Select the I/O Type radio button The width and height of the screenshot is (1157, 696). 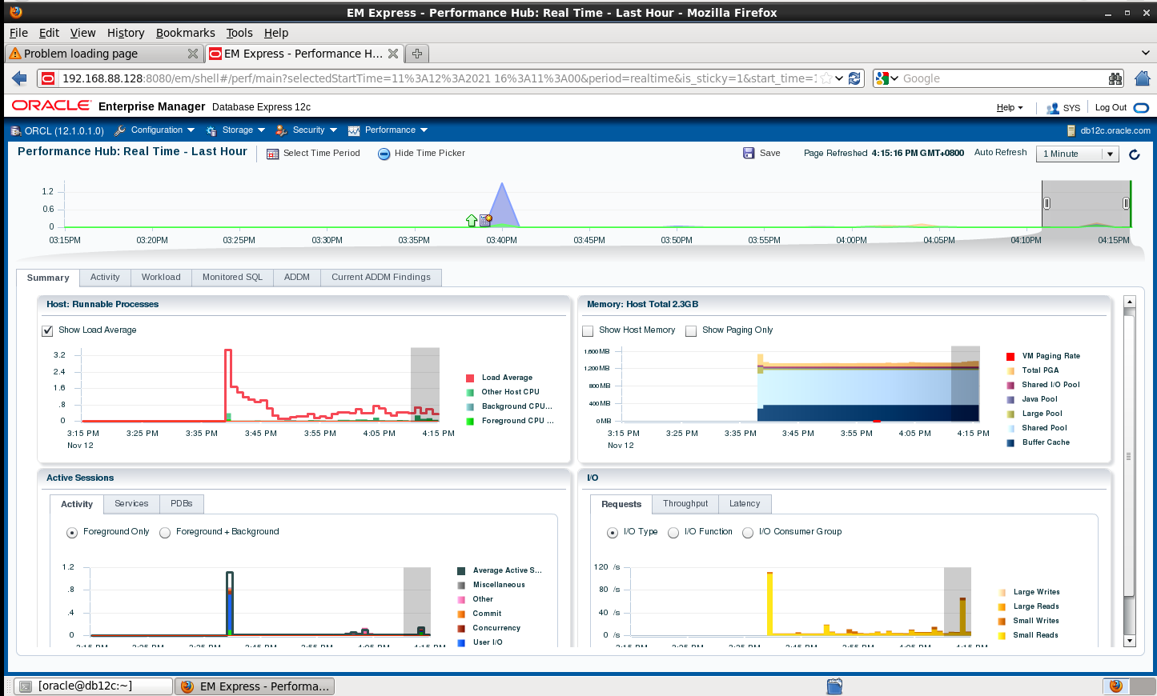[x=613, y=533]
